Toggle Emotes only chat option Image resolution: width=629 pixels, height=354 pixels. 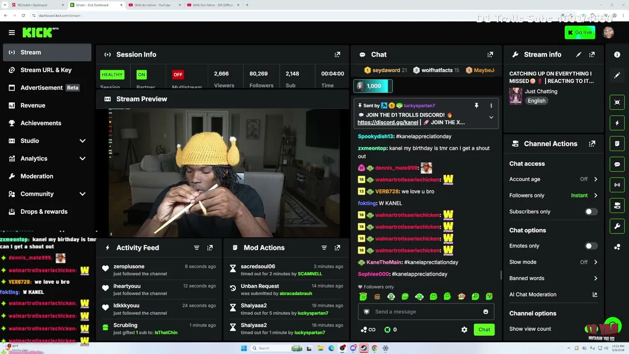(591, 246)
